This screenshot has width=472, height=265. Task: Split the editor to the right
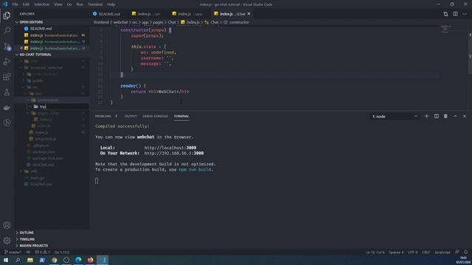(455, 14)
